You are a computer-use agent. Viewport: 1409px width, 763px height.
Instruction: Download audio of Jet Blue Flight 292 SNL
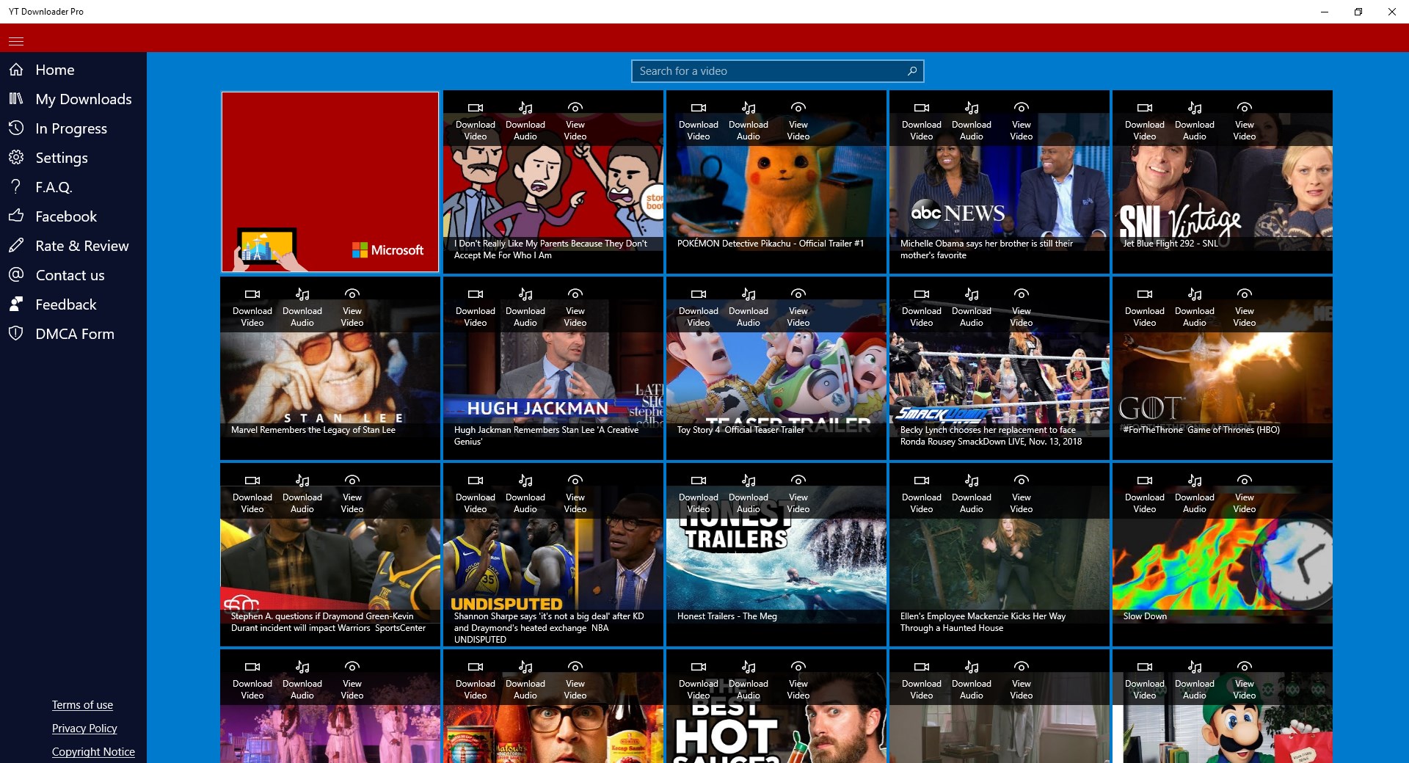pyautogui.click(x=1195, y=122)
